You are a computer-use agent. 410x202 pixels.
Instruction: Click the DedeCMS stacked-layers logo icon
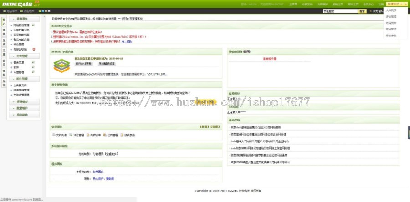pyautogui.click(x=61, y=66)
